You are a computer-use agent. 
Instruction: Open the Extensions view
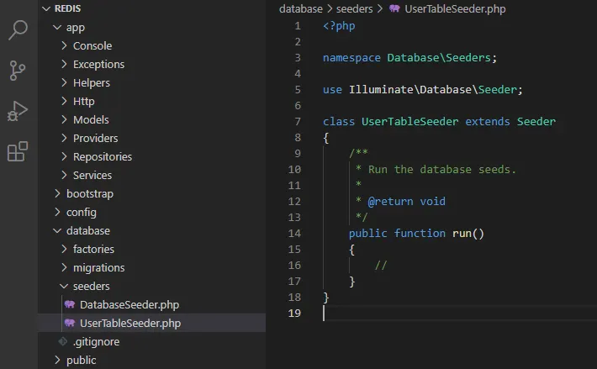click(18, 151)
